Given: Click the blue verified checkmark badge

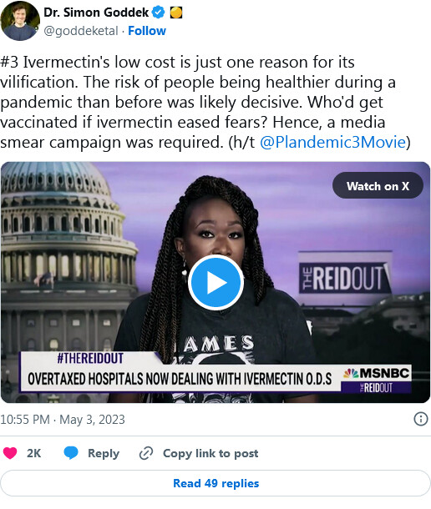Looking at the screenshot, I should click(159, 13).
